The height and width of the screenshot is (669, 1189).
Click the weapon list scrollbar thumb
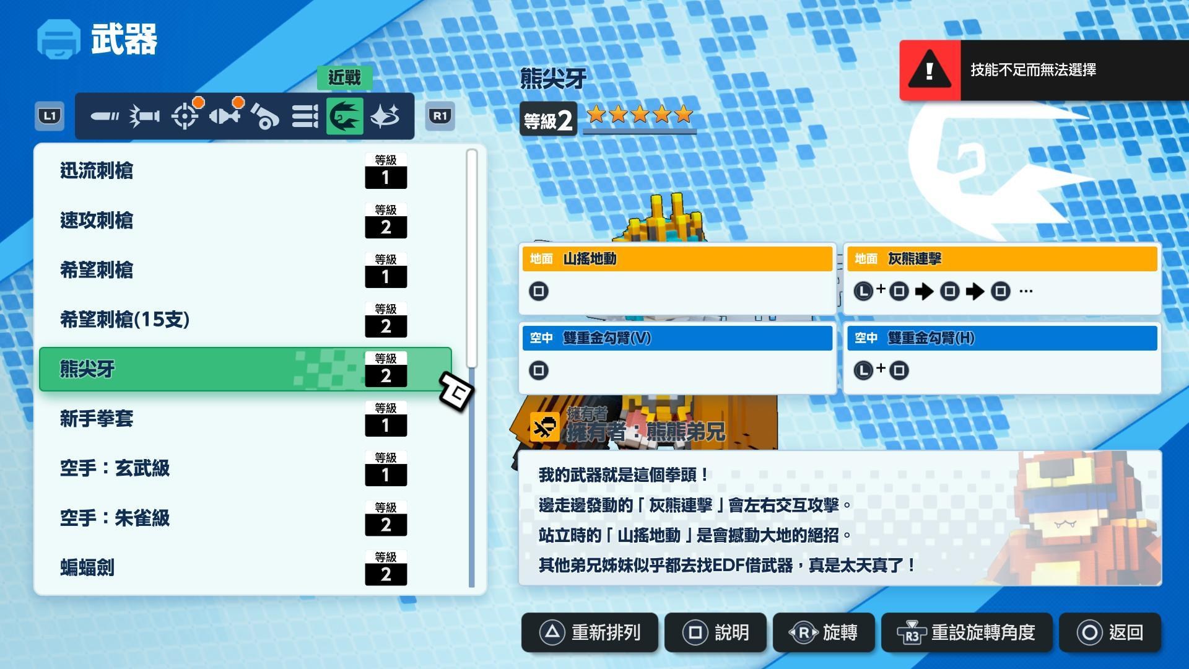(x=472, y=258)
